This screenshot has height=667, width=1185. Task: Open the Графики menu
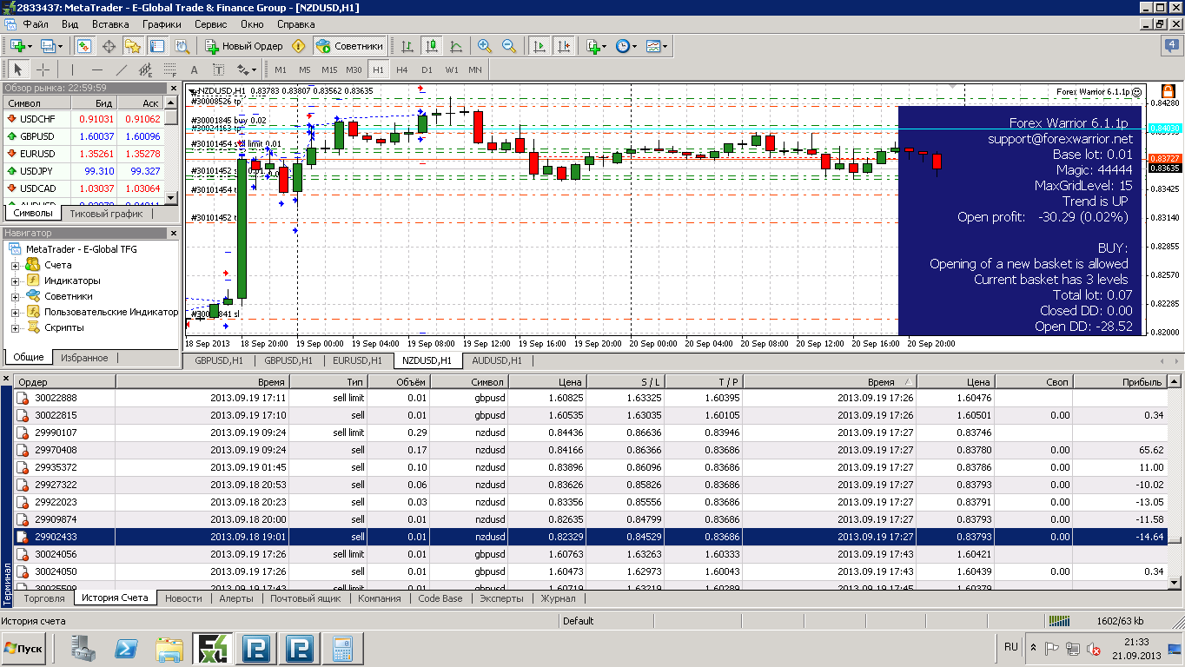pos(162,24)
